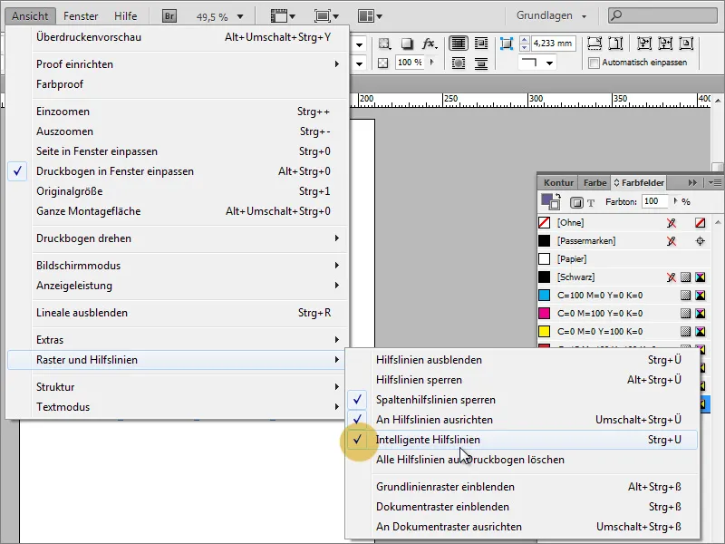Image resolution: width=725 pixels, height=544 pixels.
Task: Open the Grundlagen workspace dropdown
Action: point(551,15)
